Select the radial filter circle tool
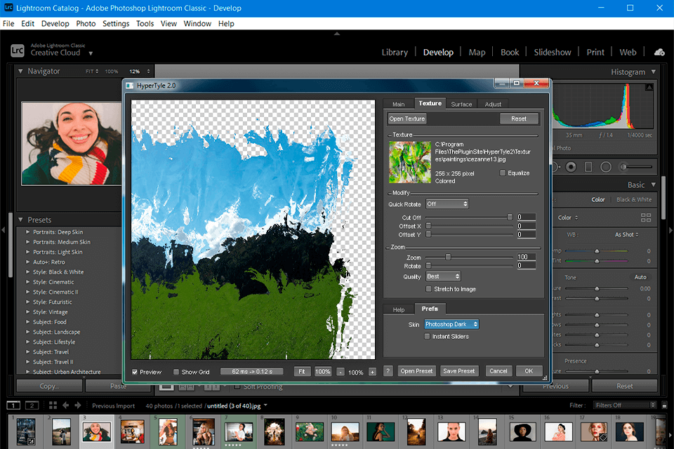The height and width of the screenshot is (449, 674). click(606, 167)
